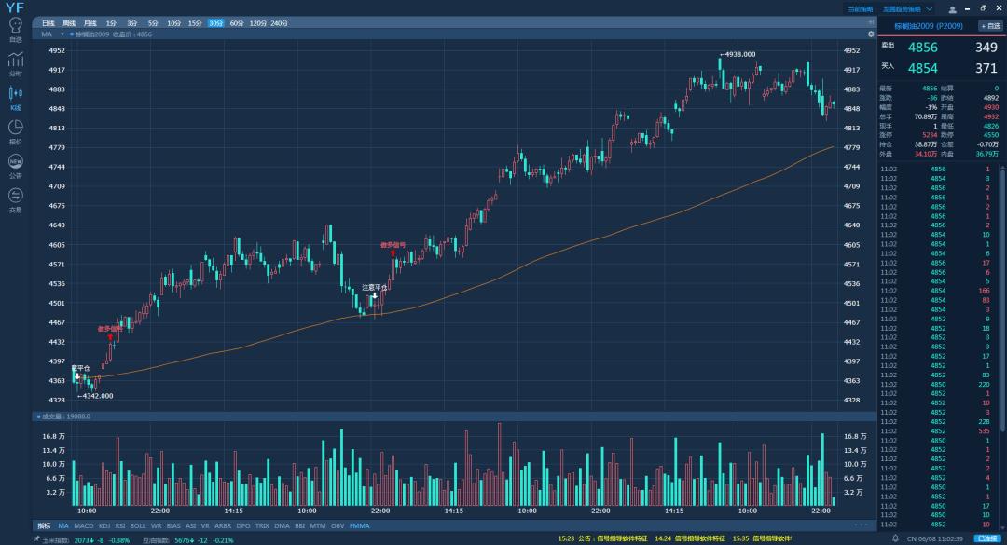Click the P2009 contract title

click(x=929, y=26)
